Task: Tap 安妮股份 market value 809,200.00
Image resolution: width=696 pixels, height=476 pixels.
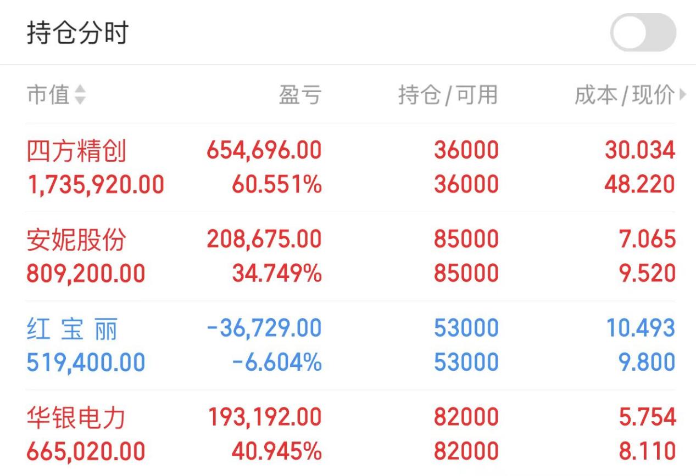Action: tap(86, 273)
